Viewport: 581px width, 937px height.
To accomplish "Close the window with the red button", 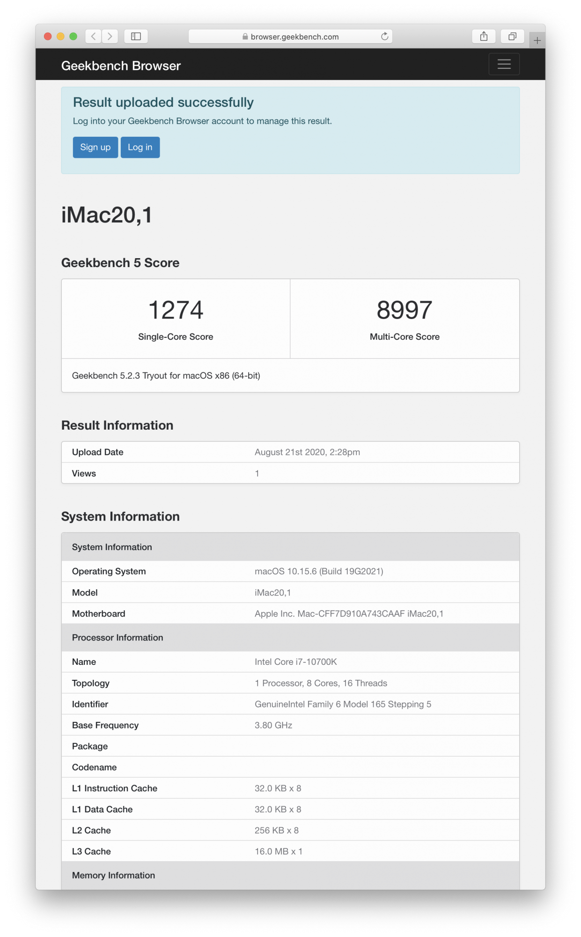I will [x=48, y=37].
